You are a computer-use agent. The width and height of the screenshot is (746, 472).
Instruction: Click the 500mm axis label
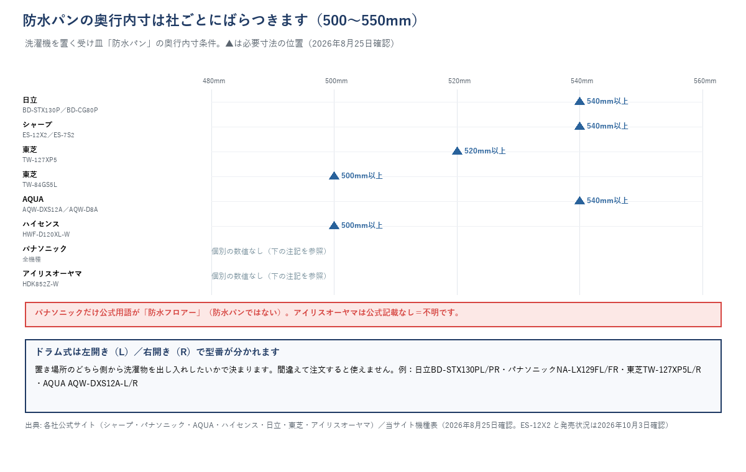336,81
